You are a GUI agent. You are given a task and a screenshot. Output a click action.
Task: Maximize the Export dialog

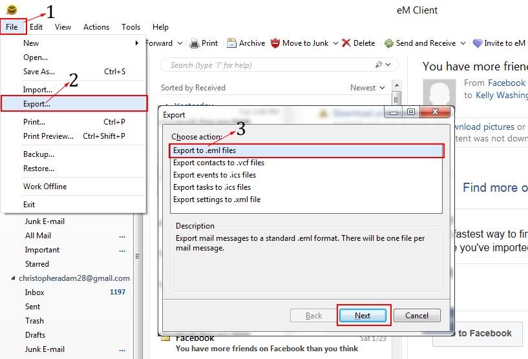tap(411, 112)
